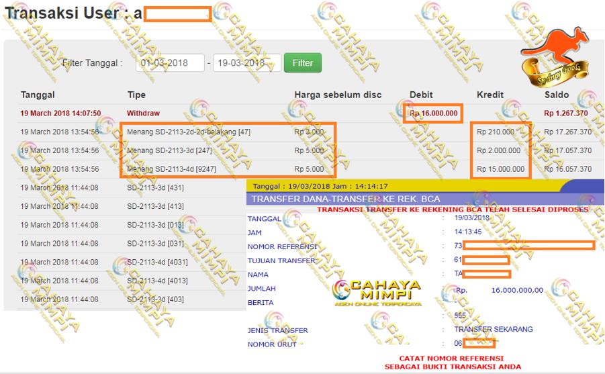Click the SD-2113-3d [431] bet entry

[x=155, y=188]
